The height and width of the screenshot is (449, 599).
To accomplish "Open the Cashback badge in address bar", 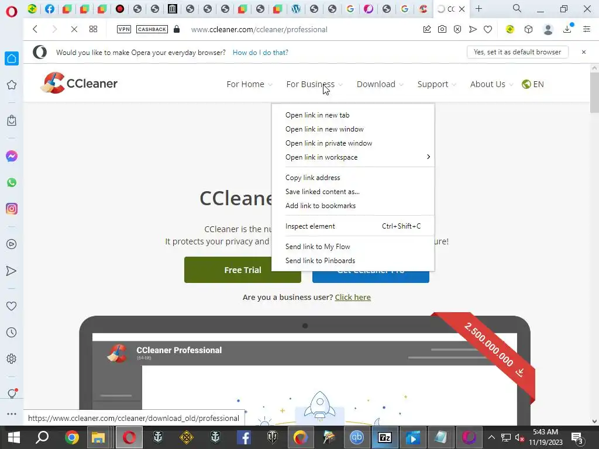I will click(x=152, y=29).
